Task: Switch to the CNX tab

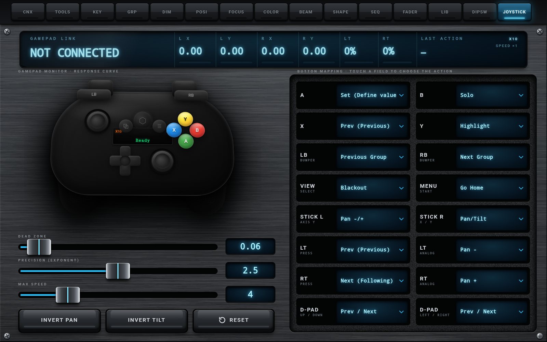Action: tap(28, 12)
